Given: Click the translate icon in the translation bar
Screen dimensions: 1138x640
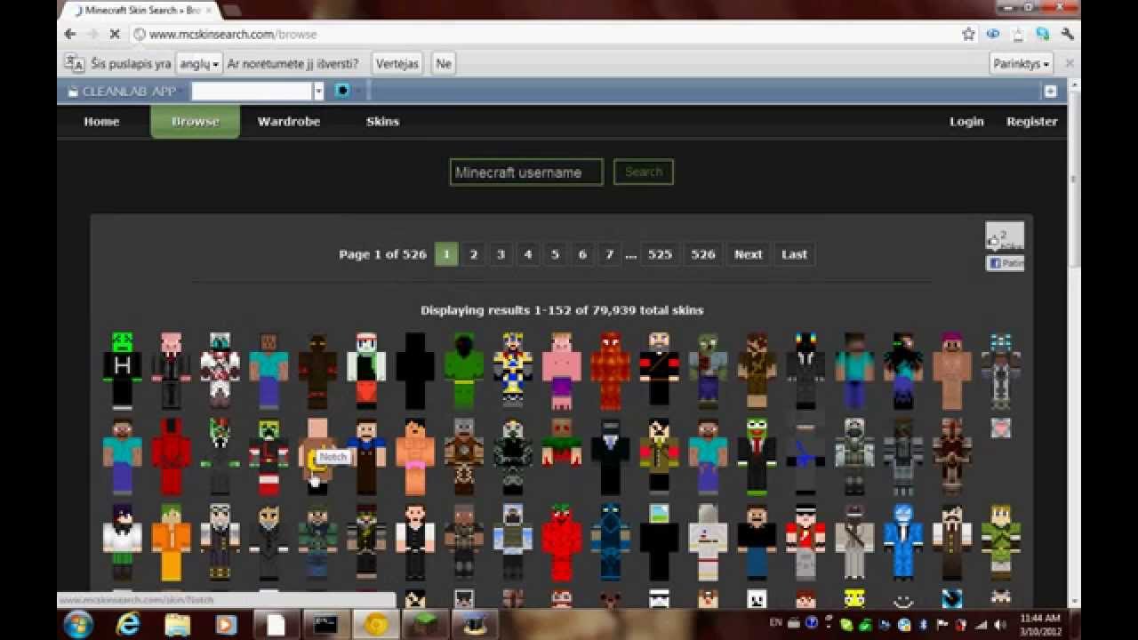Looking at the screenshot, I should click(x=74, y=63).
